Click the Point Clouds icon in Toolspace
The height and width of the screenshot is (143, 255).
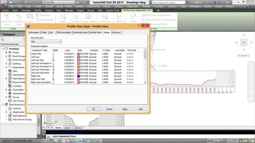pyautogui.click(x=10, y=60)
